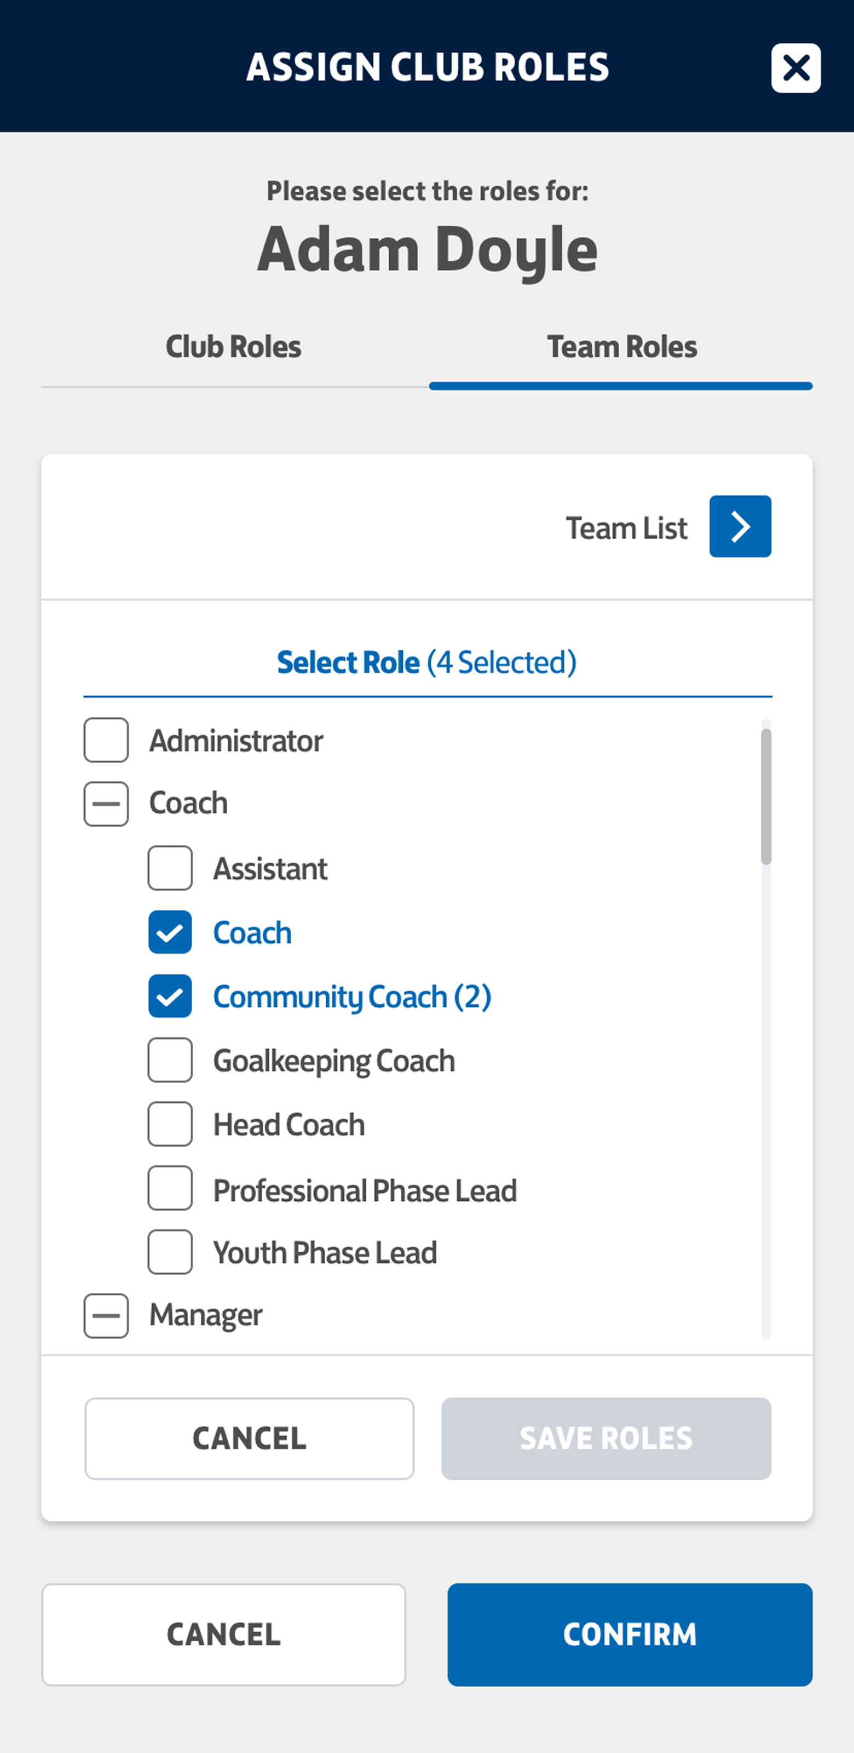Enable the Assistant role checkbox

170,868
